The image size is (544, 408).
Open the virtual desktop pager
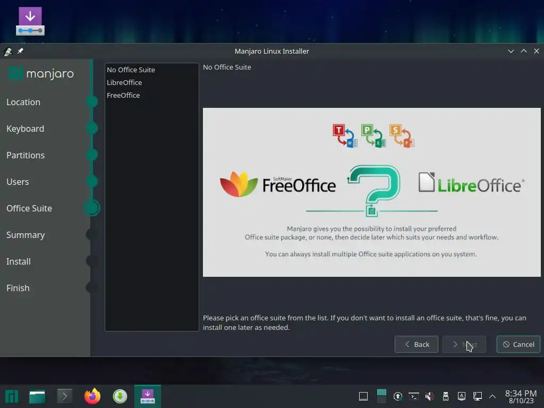point(381,396)
